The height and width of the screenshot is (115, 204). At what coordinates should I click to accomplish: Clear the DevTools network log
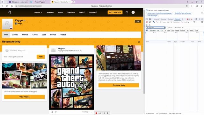(150, 22)
